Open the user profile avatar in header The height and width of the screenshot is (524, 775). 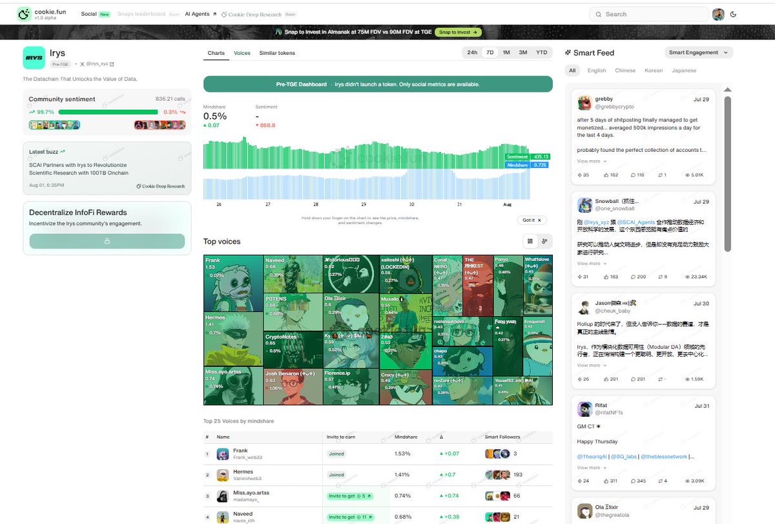(x=718, y=14)
